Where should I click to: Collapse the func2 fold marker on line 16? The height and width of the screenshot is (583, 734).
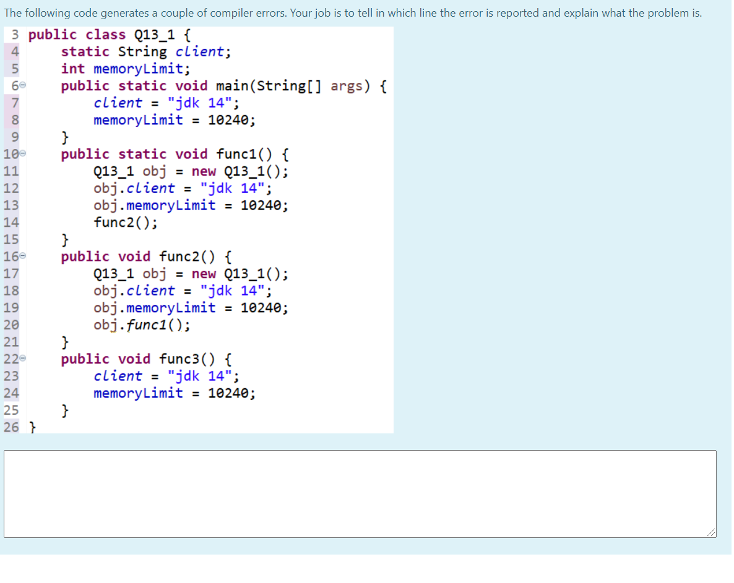[x=23, y=256]
